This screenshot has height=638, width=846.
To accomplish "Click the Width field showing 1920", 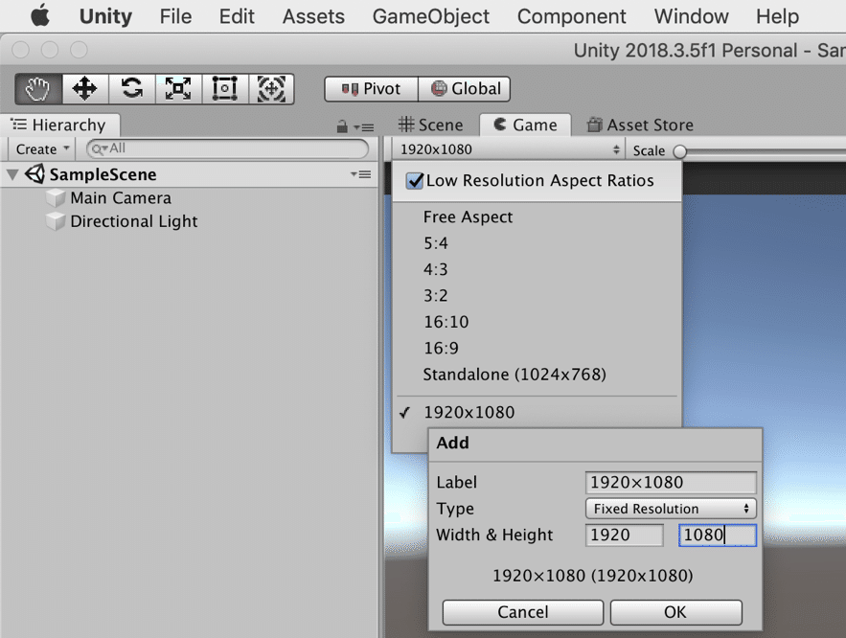I will click(x=625, y=535).
